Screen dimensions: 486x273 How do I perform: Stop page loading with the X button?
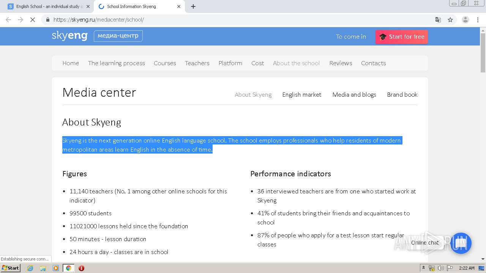click(33, 20)
